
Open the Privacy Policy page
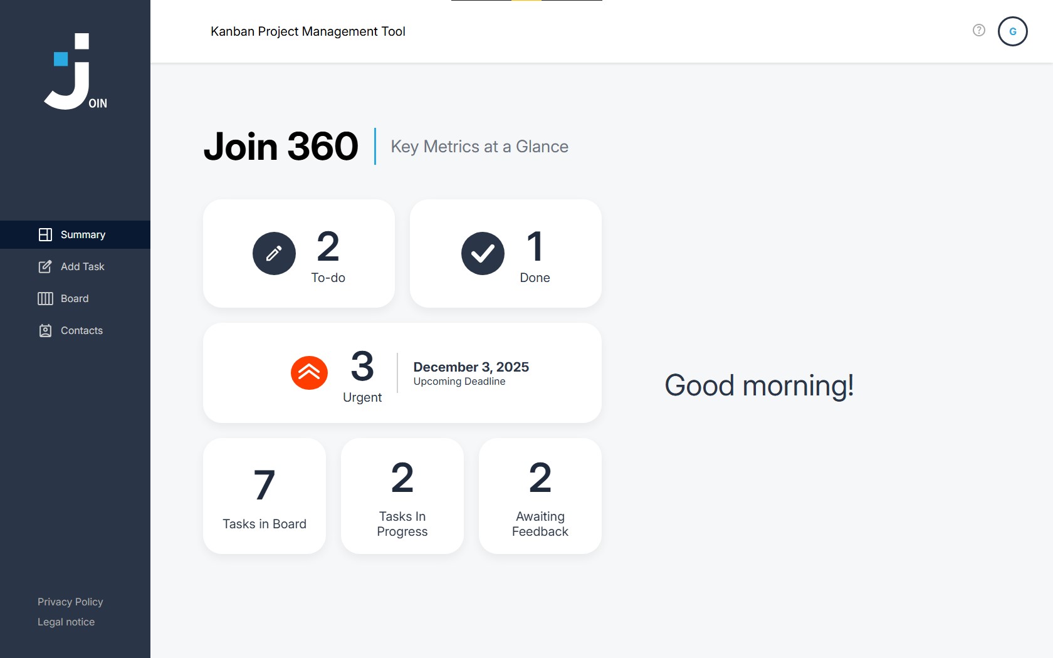70,602
